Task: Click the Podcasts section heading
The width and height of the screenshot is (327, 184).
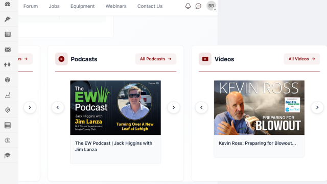Action: (84, 59)
